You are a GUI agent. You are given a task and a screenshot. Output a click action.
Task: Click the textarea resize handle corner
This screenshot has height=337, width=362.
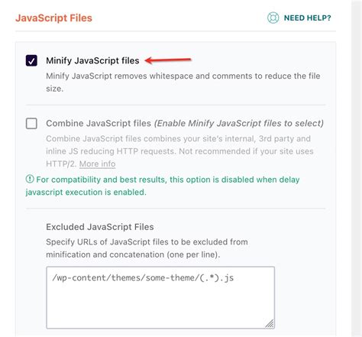[270, 323]
